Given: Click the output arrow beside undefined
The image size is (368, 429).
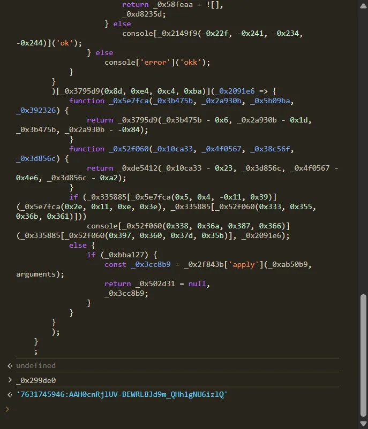Looking at the screenshot, I should [x=10, y=366].
